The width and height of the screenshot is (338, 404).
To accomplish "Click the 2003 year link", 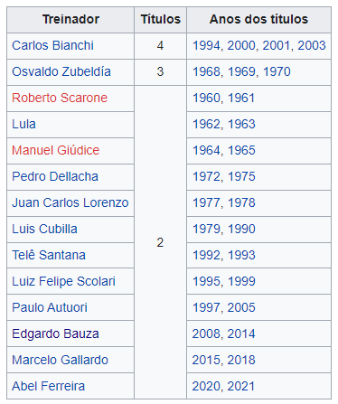I will click(x=312, y=45).
